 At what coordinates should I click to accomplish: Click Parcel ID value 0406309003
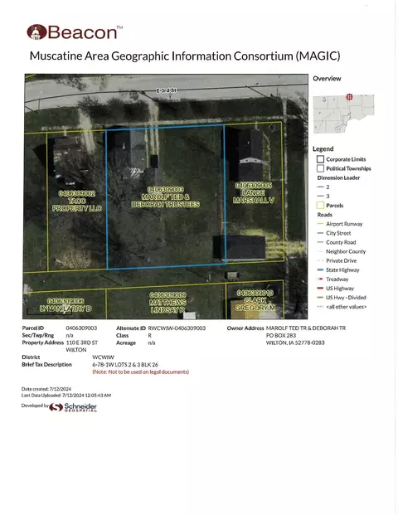click(x=81, y=328)
